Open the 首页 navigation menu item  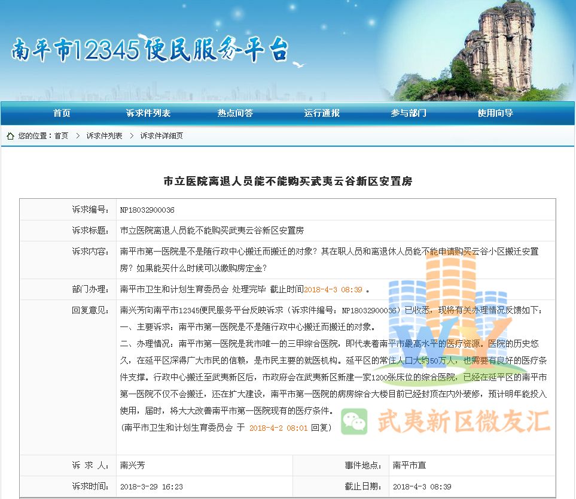pos(61,113)
